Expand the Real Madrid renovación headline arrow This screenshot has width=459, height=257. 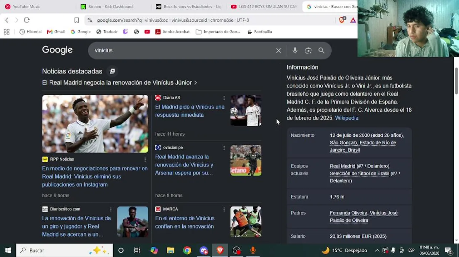196,83
